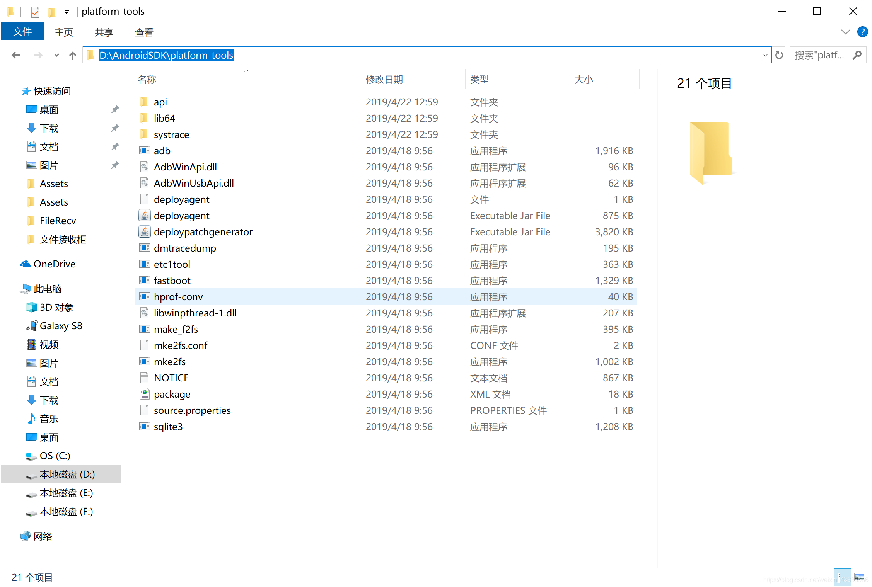The height and width of the screenshot is (587, 872).
Task: Open 文件接收柜 folder in navigation pane
Action: [63, 240]
